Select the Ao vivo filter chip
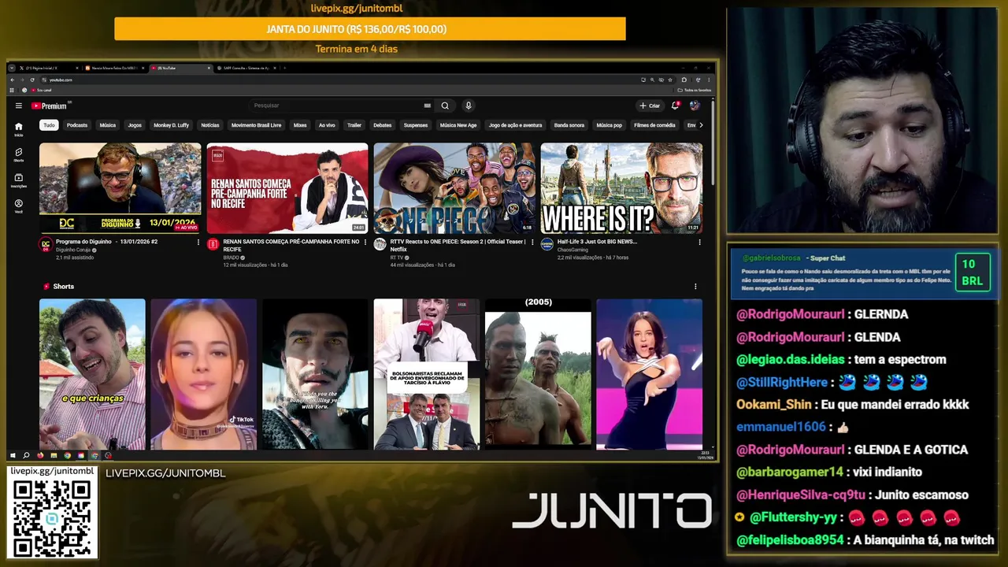1008x567 pixels. 327,125
